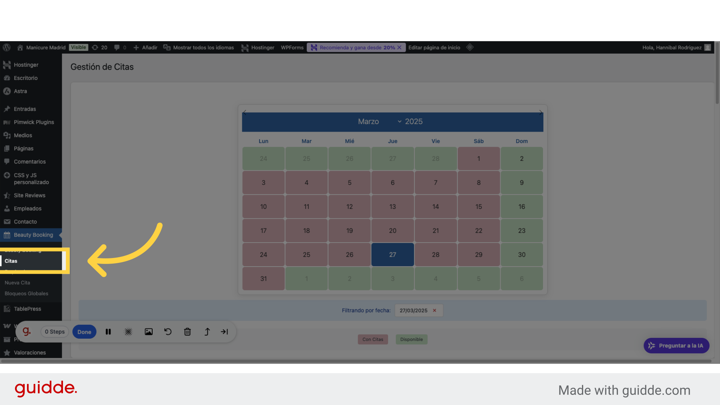Click the collapse toolbar arrow-to-bar icon
720x405 pixels.
(224, 332)
